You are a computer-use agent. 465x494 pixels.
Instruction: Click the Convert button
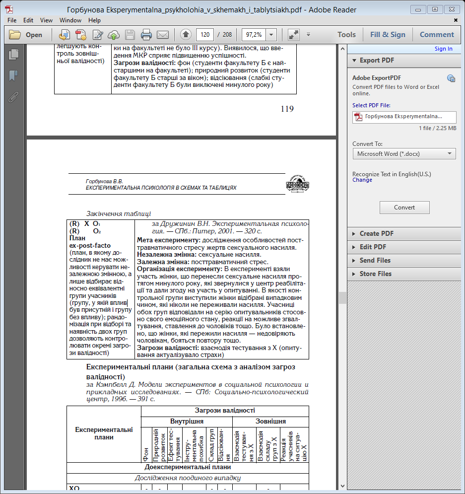point(404,208)
